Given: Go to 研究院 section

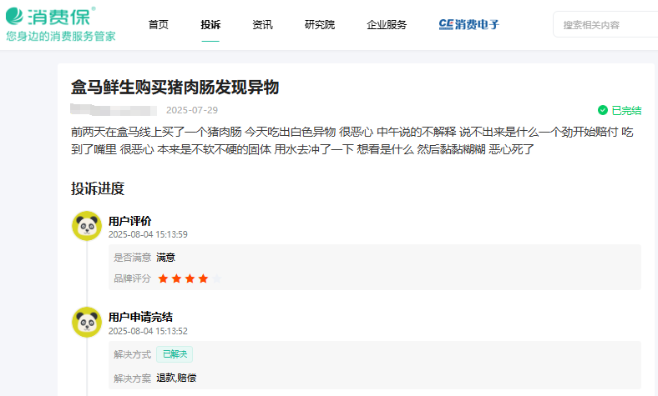Looking at the screenshot, I should pyautogui.click(x=319, y=25).
